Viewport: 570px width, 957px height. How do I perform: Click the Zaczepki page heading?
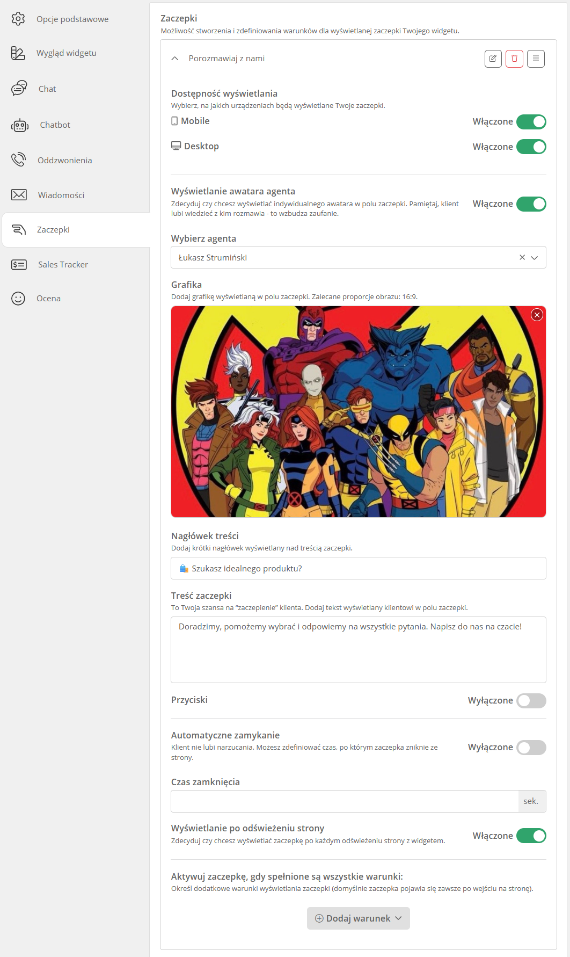pyautogui.click(x=179, y=18)
